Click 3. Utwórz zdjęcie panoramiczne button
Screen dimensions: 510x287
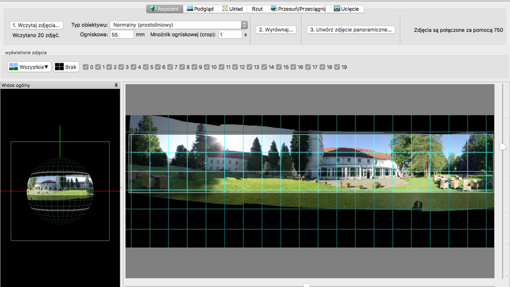coord(351,29)
